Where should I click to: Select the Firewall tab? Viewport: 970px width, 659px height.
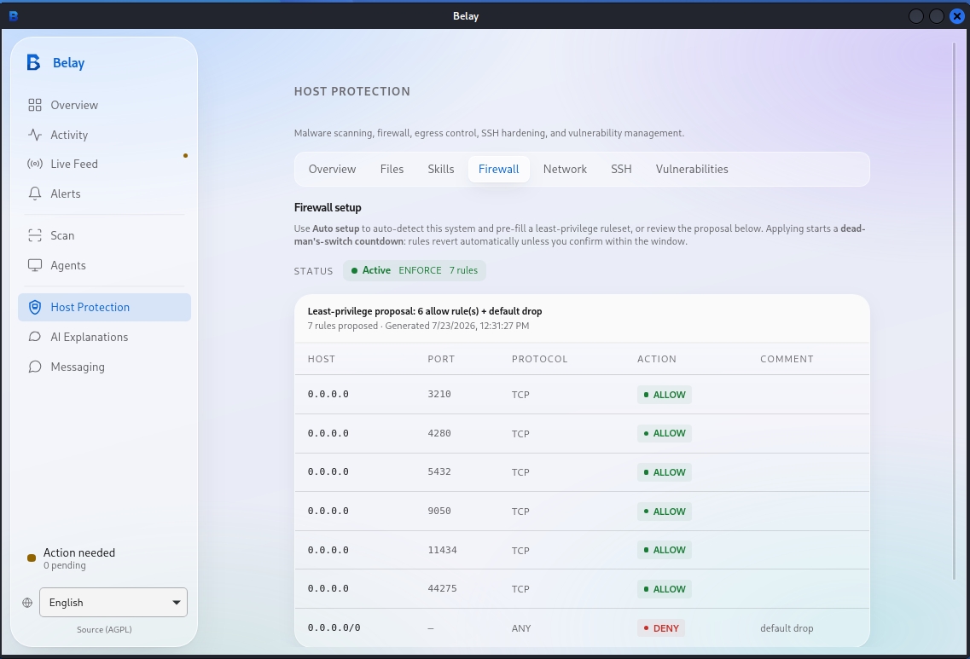pos(498,170)
